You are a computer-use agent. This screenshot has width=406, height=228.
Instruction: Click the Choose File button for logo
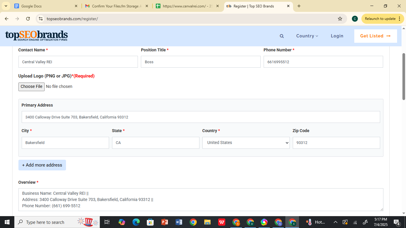pos(32,87)
